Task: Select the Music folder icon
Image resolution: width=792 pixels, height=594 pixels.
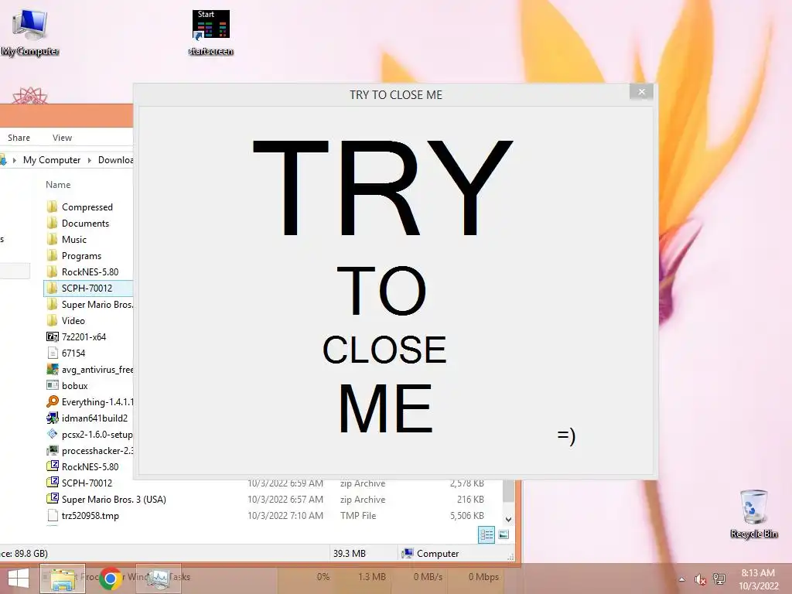Action: click(52, 239)
